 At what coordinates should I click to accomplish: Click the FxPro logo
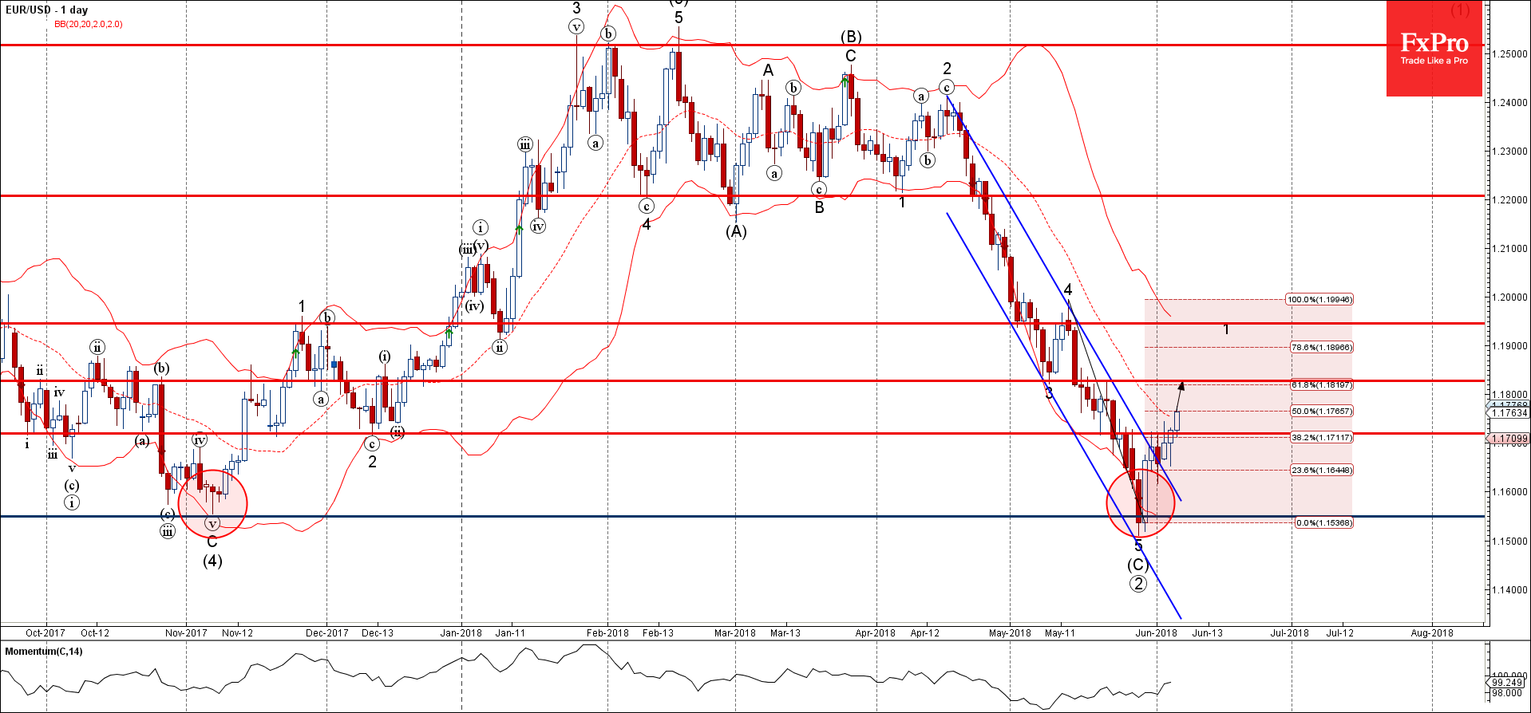pyautogui.click(x=1434, y=48)
